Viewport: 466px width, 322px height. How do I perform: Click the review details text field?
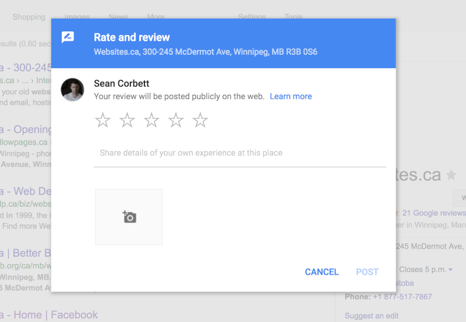240,153
